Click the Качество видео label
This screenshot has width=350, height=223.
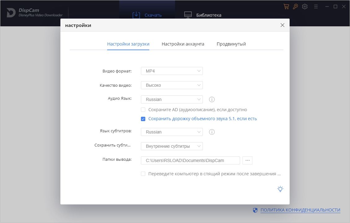click(116, 85)
